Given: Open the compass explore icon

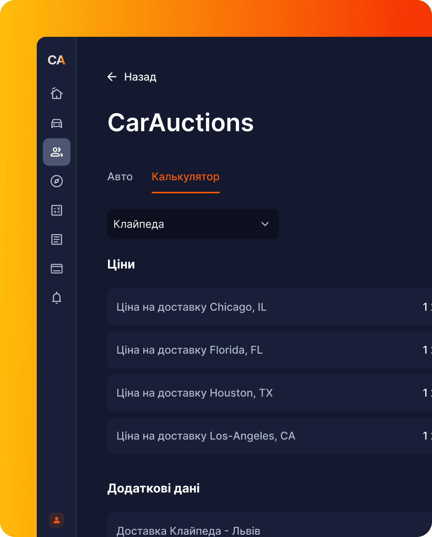Looking at the screenshot, I should point(57,181).
